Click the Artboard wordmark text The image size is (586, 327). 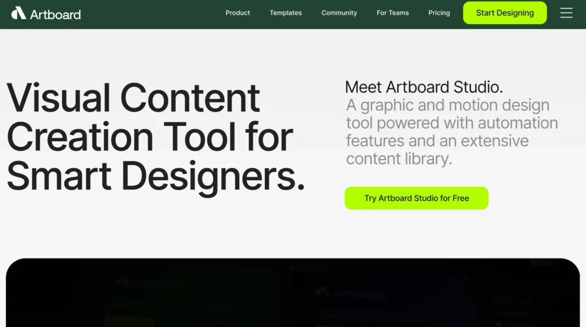tap(56, 14)
